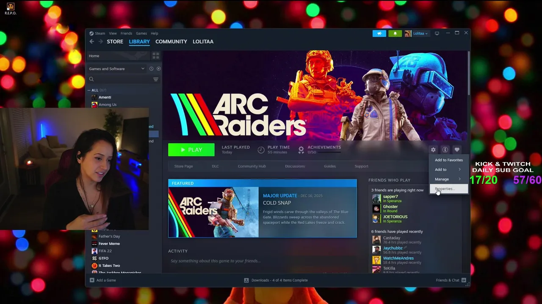This screenshot has height=304, width=542.
Task: Click the recent activity clock filter
Action: [x=151, y=69]
